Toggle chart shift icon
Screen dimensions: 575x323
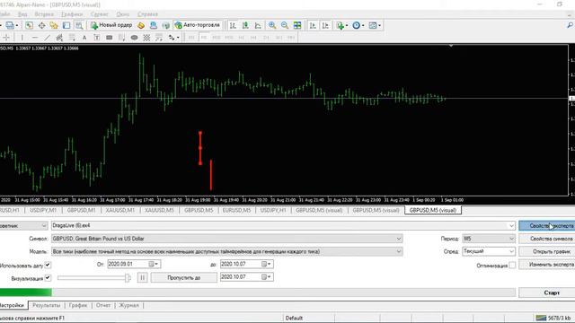(325, 25)
